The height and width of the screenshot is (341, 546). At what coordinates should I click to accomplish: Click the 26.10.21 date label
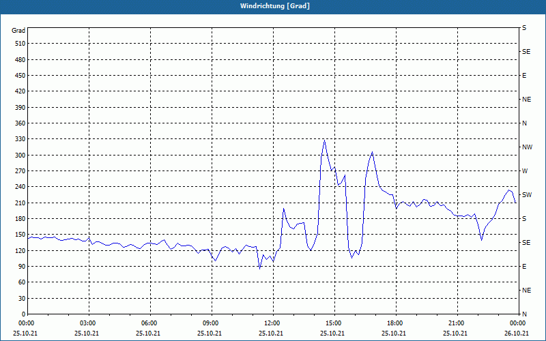[x=517, y=333]
